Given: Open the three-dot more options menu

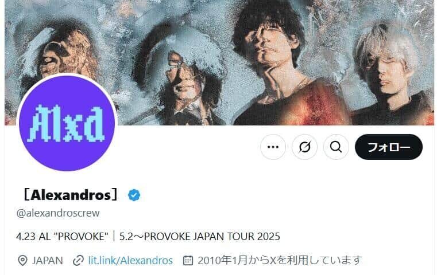Looking at the screenshot, I should coord(273,147).
